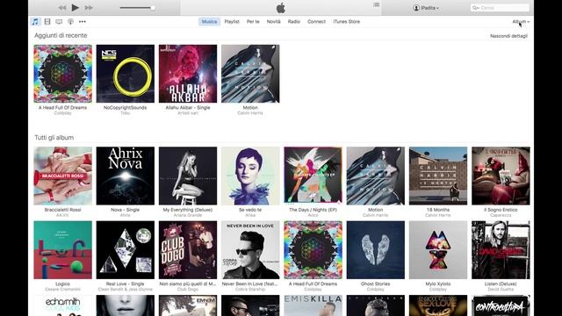Screen dimensions: 562x316
Task: Open Il Sogno Eretico album
Action: [501, 176]
